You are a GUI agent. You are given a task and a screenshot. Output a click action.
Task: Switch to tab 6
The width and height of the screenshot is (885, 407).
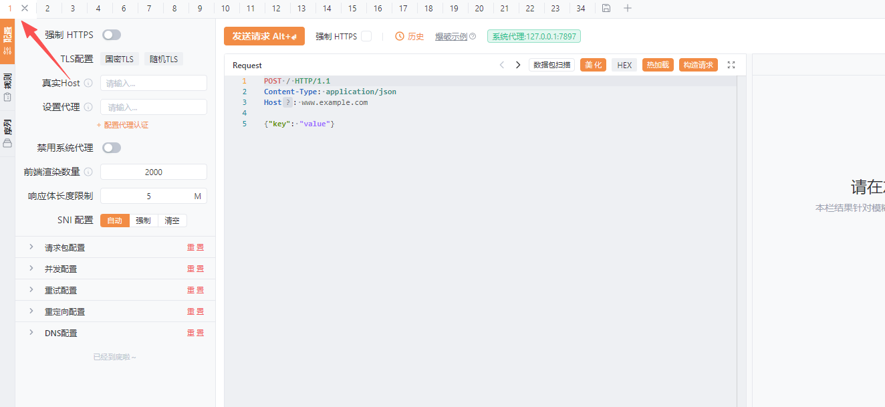pos(124,8)
